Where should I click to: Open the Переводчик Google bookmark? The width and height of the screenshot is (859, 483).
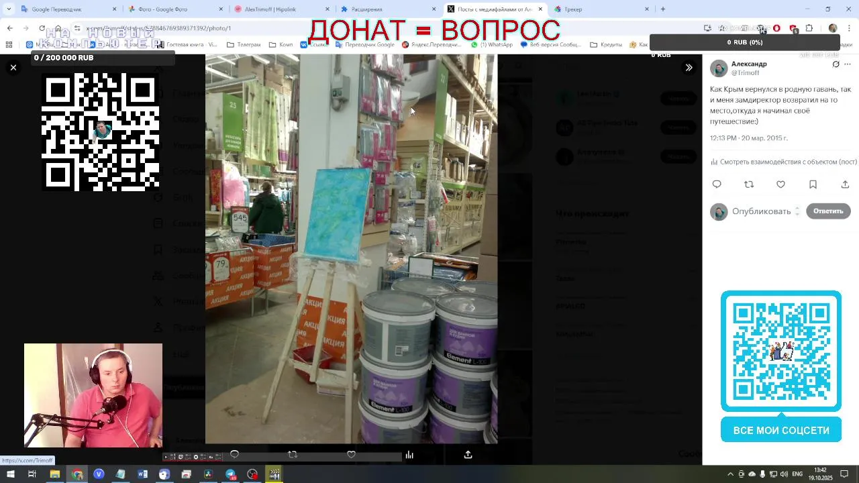point(365,44)
